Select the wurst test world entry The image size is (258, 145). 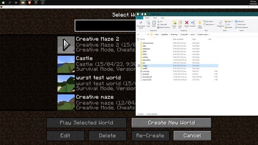[96, 83]
